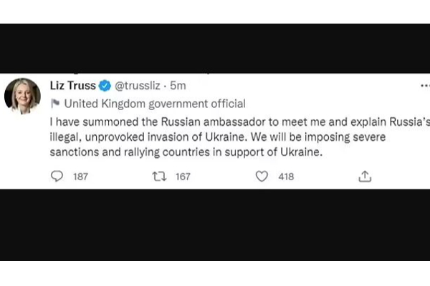Click the blue verified checkmark badge

(x=105, y=86)
